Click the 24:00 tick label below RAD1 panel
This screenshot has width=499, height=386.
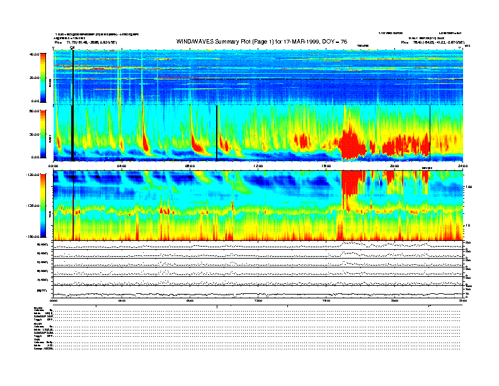(x=462, y=166)
